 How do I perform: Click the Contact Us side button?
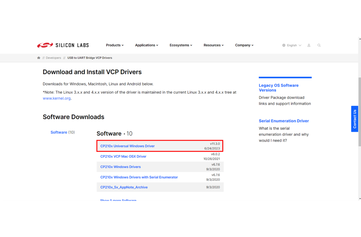coord(355,119)
